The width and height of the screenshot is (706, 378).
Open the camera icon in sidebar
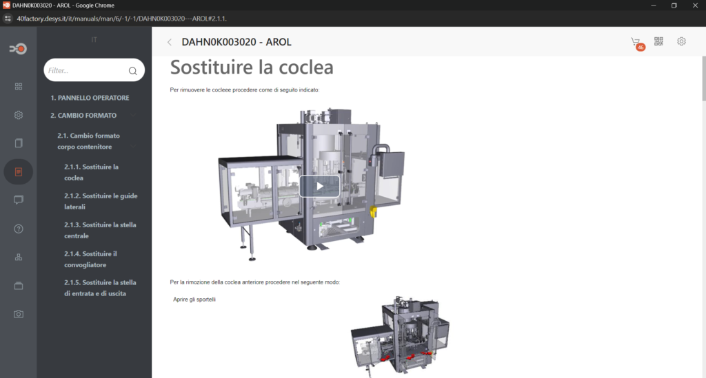click(19, 314)
